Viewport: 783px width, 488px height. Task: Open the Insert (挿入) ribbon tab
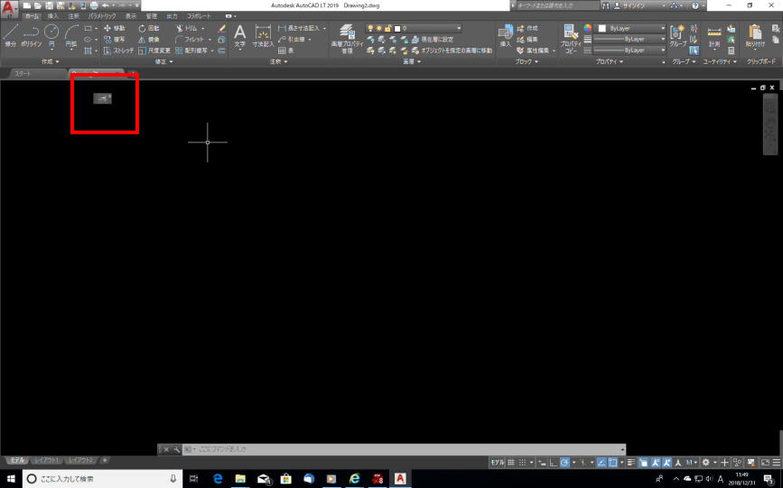pyautogui.click(x=52, y=16)
